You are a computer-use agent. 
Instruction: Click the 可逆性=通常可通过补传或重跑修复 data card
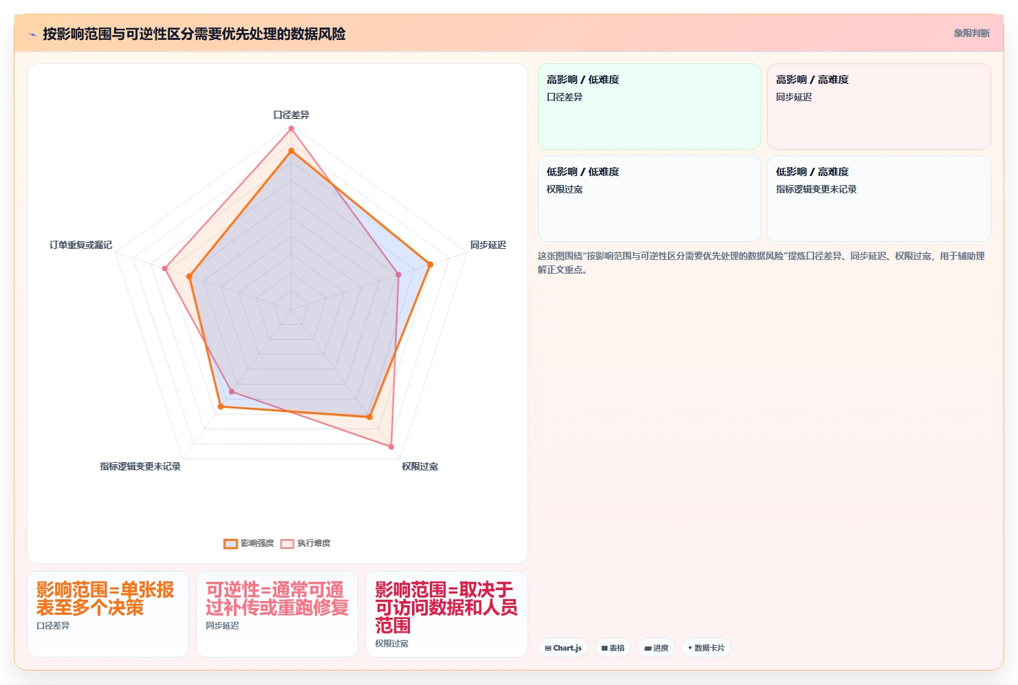tap(277, 613)
